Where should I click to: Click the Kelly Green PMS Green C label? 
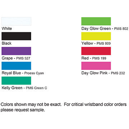coord(24,88)
